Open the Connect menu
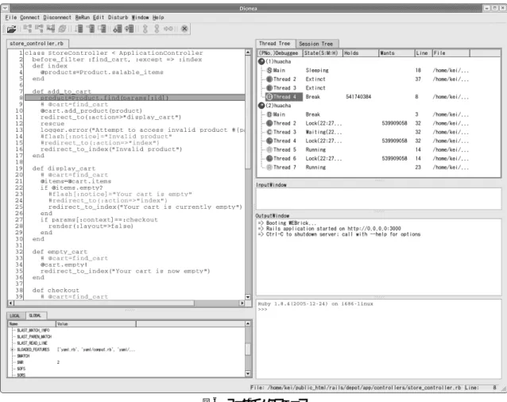 pyautogui.click(x=29, y=17)
